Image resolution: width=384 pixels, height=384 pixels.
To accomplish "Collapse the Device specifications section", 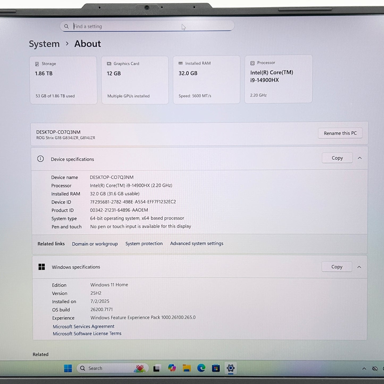I will [360, 158].
